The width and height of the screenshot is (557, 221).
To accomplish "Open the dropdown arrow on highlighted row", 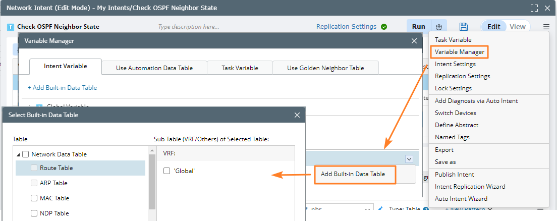I will pyautogui.click(x=409, y=159).
